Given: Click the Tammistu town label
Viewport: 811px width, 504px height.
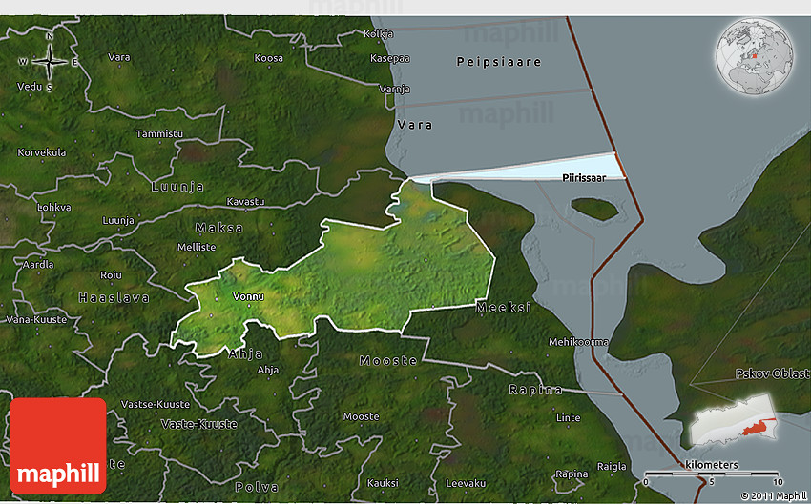Looking at the screenshot, I should (158, 133).
